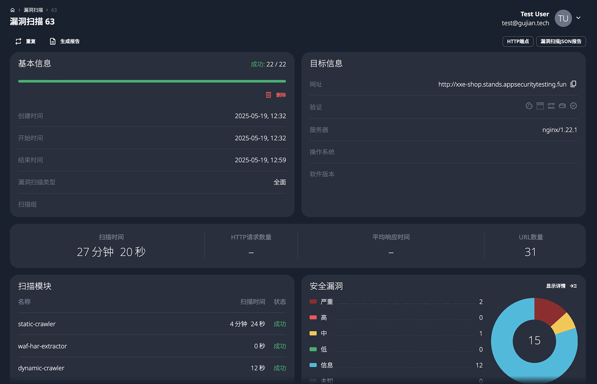Screen dimensions: 597x384
Task: Click the credit card icon in 验证 row
Action: click(562, 106)
